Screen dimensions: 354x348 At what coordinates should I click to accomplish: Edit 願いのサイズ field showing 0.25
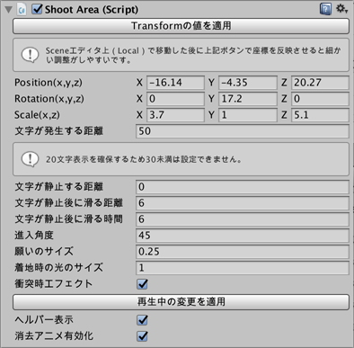[243, 252]
